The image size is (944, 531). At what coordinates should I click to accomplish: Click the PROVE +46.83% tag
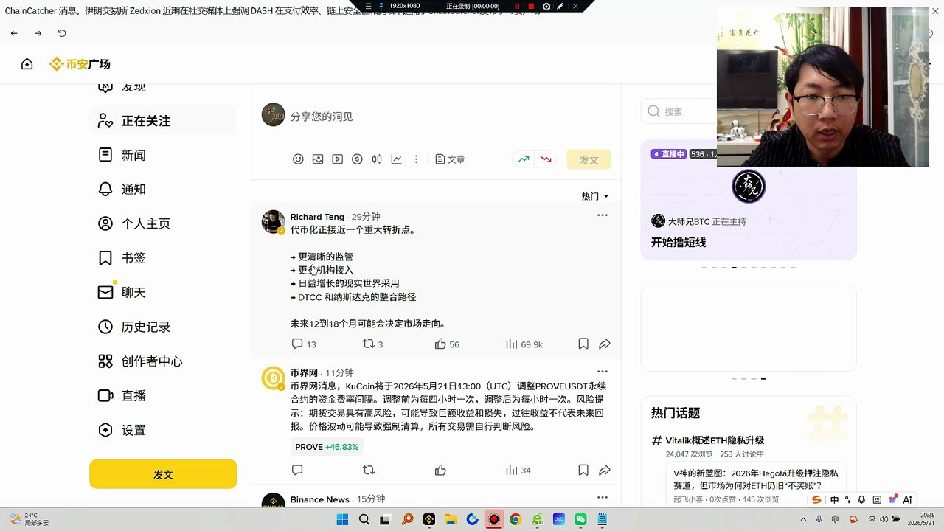pyautogui.click(x=327, y=447)
